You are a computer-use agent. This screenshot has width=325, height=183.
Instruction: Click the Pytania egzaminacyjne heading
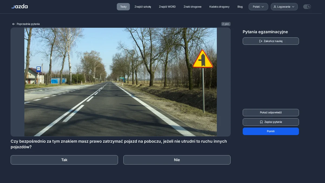tap(265, 32)
